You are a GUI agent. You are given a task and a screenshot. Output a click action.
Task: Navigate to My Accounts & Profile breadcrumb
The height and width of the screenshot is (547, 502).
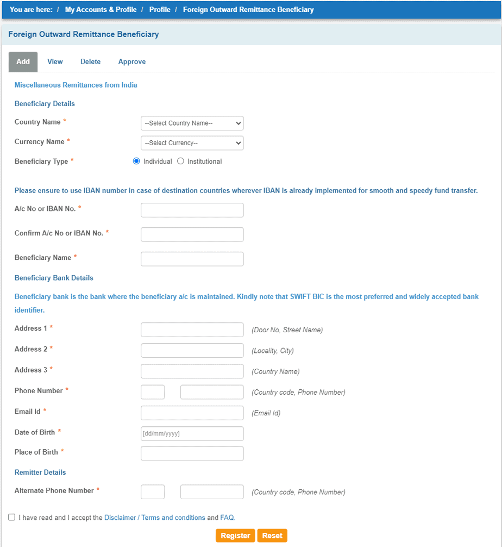coord(101,9)
